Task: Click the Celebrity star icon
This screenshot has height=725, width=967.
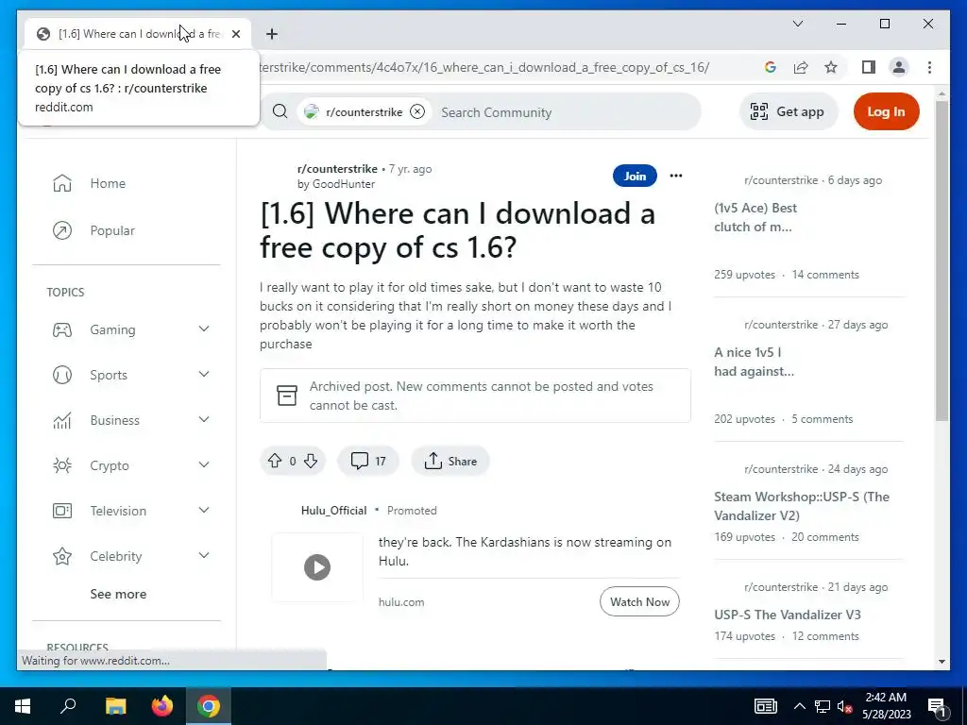Action: tap(62, 556)
